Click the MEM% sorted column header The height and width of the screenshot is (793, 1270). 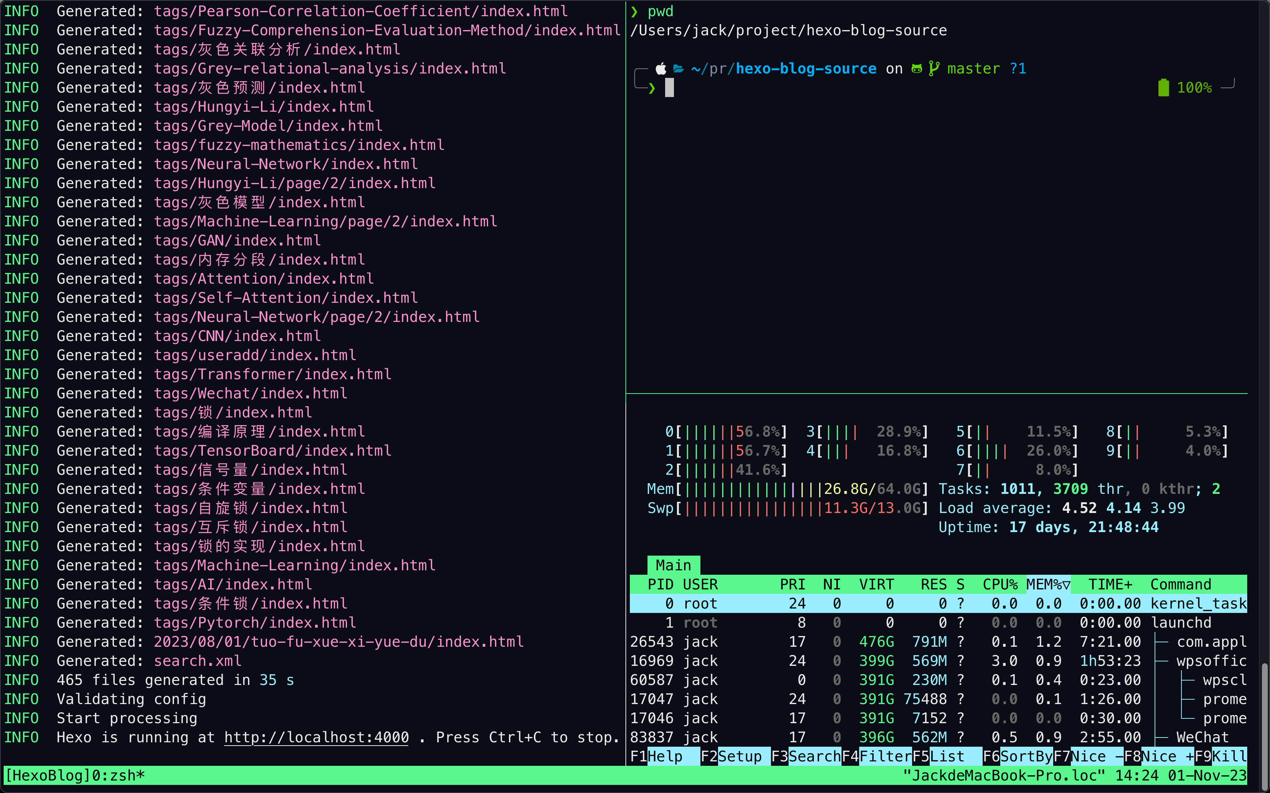click(x=1049, y=584)
